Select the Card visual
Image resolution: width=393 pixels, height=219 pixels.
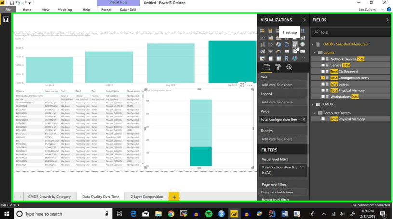tap(286, 52)
